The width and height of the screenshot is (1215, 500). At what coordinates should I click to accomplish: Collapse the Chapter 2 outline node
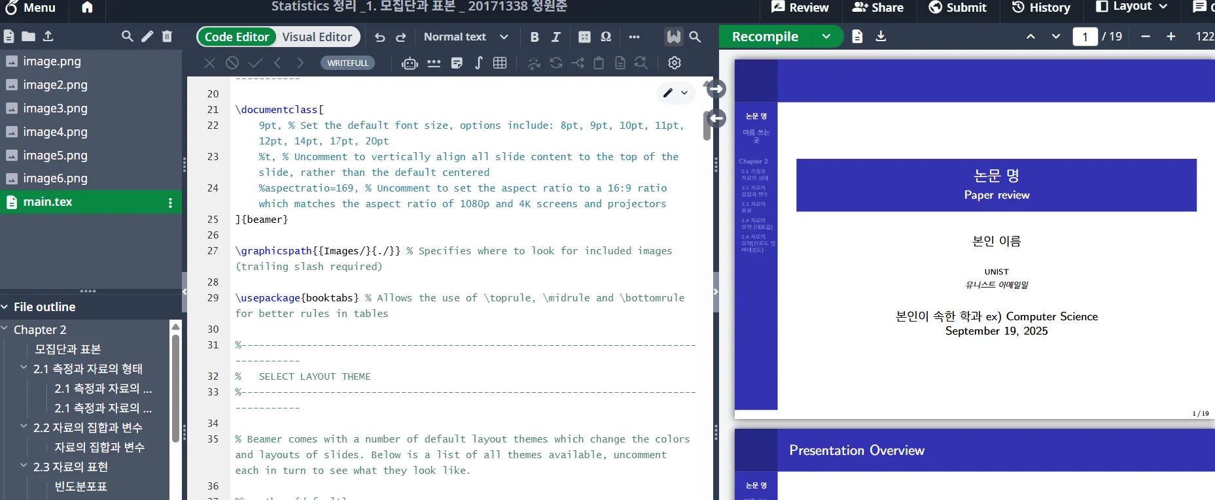[x=5, y=329]
